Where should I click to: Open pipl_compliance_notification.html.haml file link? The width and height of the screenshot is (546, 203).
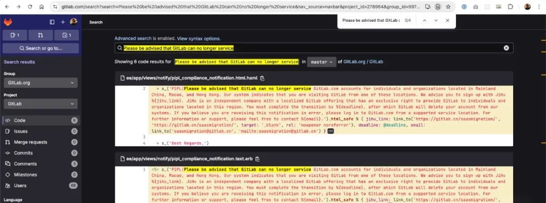pyautogui.click(x=192, y=78)
